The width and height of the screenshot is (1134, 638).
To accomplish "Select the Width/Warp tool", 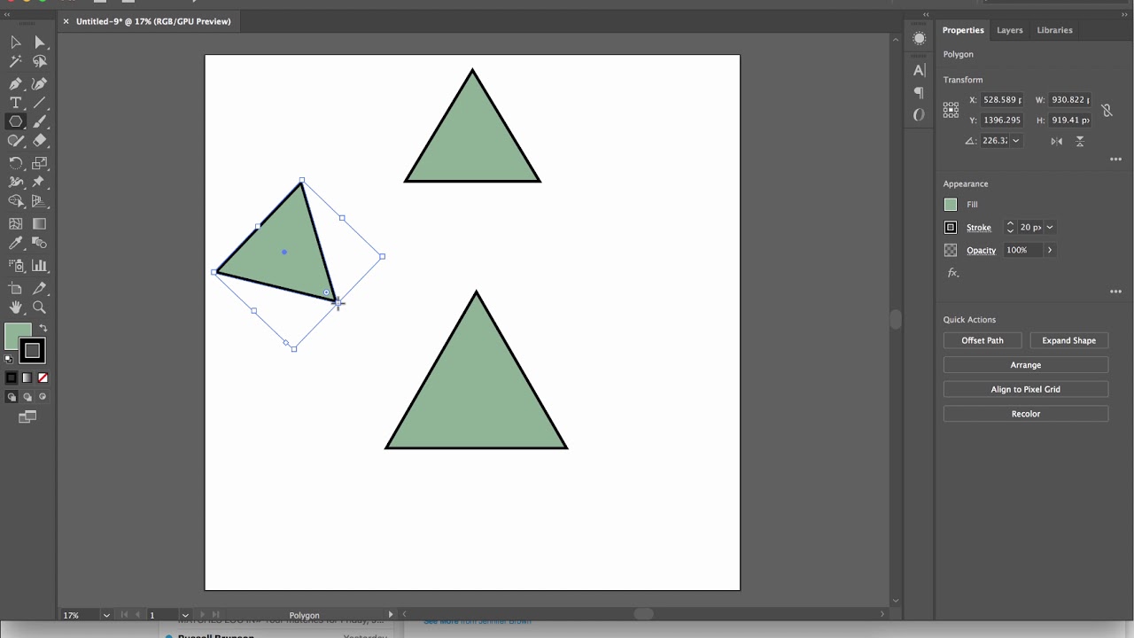I will 15,183.
